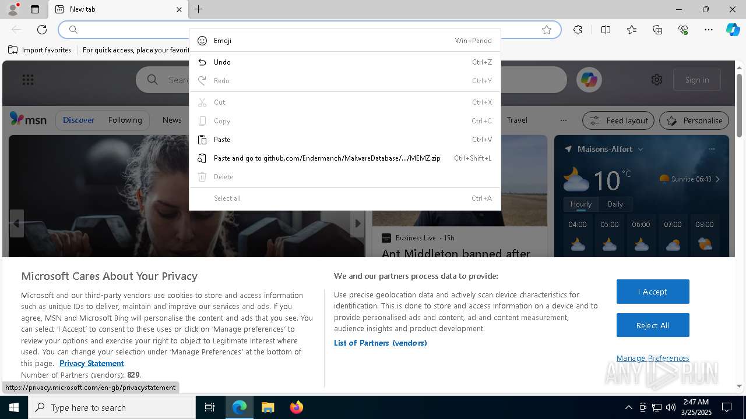Click the Sign in button
This screenshot has height=419, width=746.
(697, 80)
